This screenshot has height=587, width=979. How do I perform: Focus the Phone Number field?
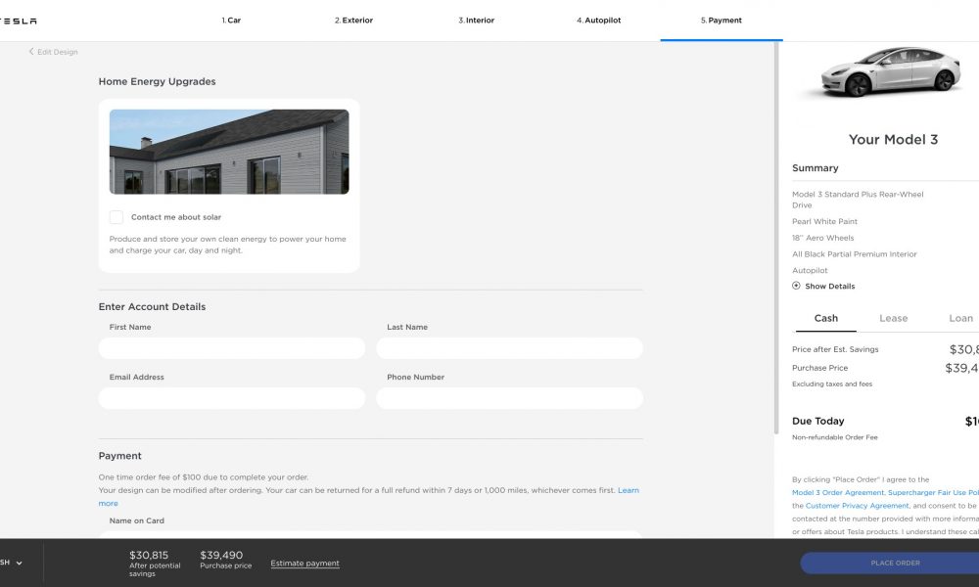pyautogui.click(x=509, y=398)
